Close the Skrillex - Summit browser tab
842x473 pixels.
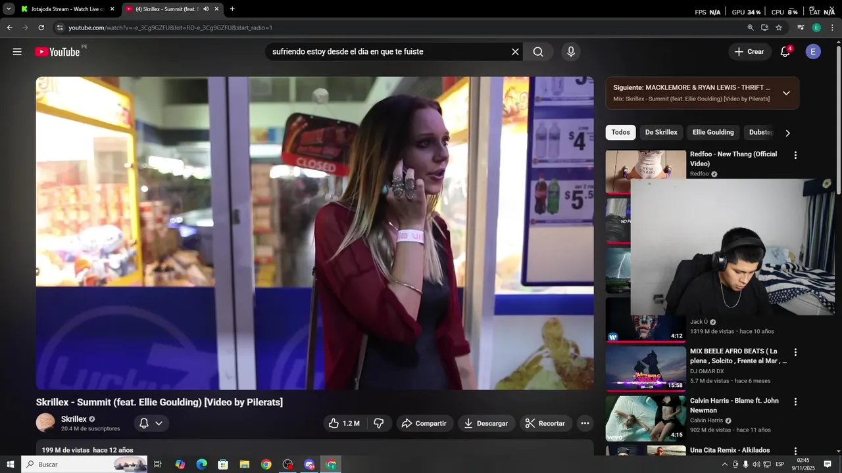[x=216, y=9]
